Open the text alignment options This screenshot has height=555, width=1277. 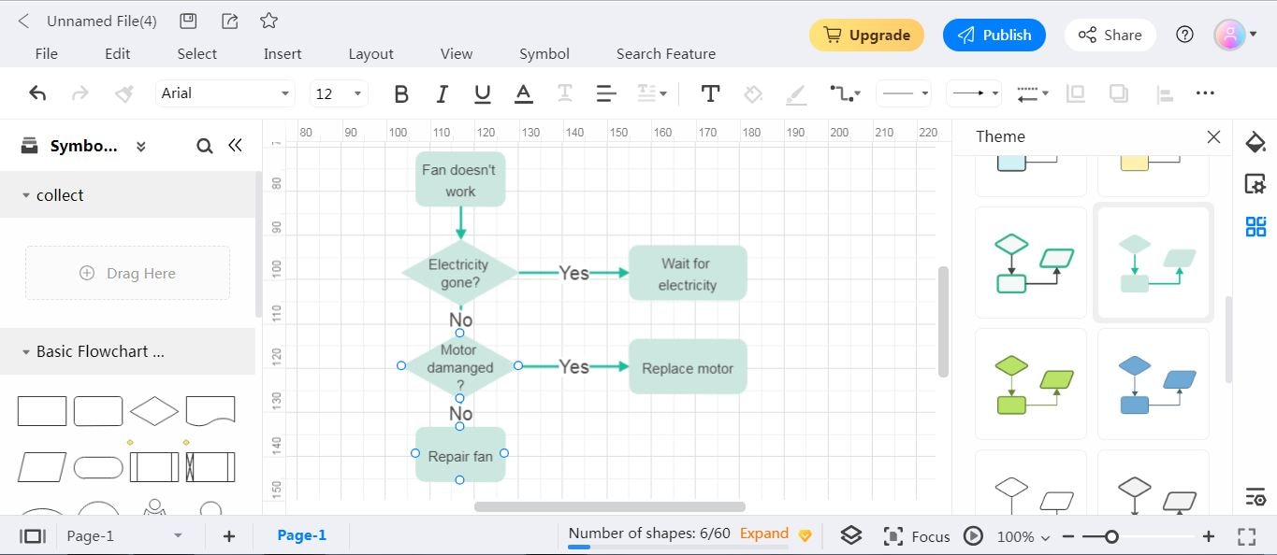click(605, 93)
